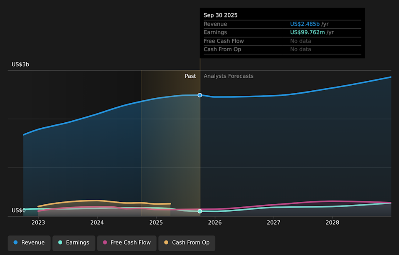The width and height of the screenshot is (399, 255).
Task: Toggle the Earnings series visibility
Action: pyautogui.click(x=74, y=243)
